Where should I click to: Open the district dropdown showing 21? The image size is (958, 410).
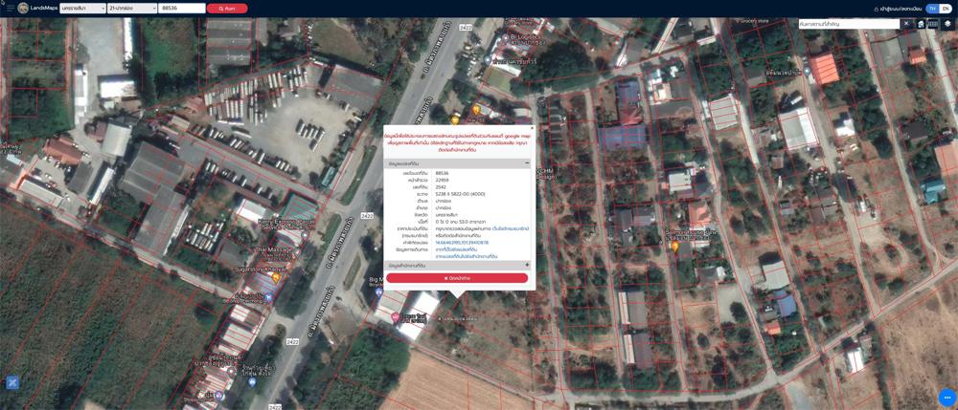coord(131,9)
